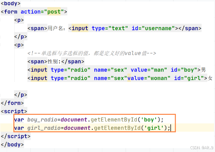This screenshot has height=152, width=215.
Task: Click document on the boy_radio line
Action: (x=74, y=120)
